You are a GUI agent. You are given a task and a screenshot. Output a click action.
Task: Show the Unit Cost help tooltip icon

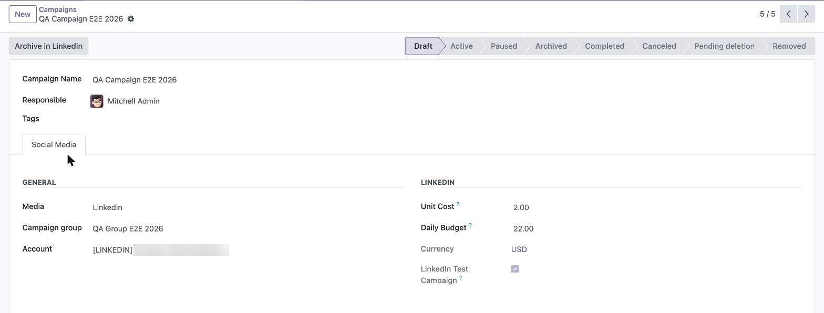(x=458, y=204)
